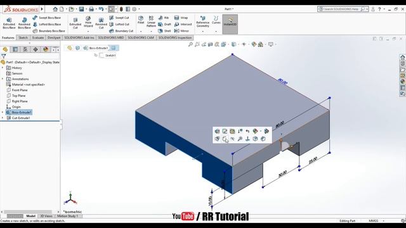Click the Extruded Boss/Base tool
The image size is (406, 228).
coord(9,23)
